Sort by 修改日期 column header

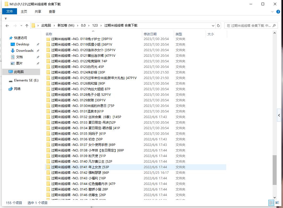pyautogui.click(x=150, y=34)
